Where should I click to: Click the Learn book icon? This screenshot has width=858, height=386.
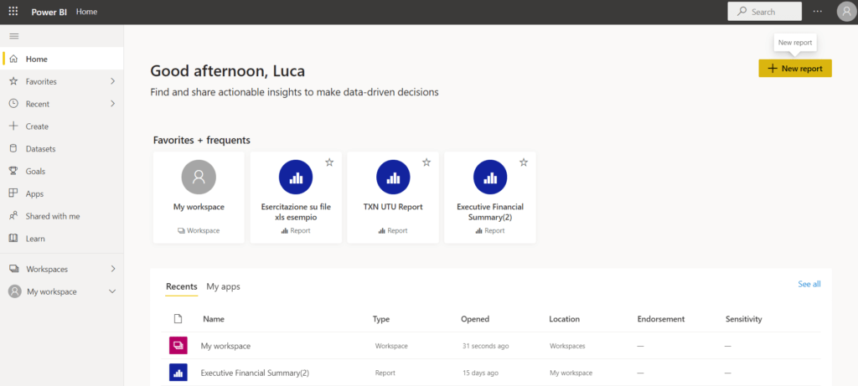14,239
